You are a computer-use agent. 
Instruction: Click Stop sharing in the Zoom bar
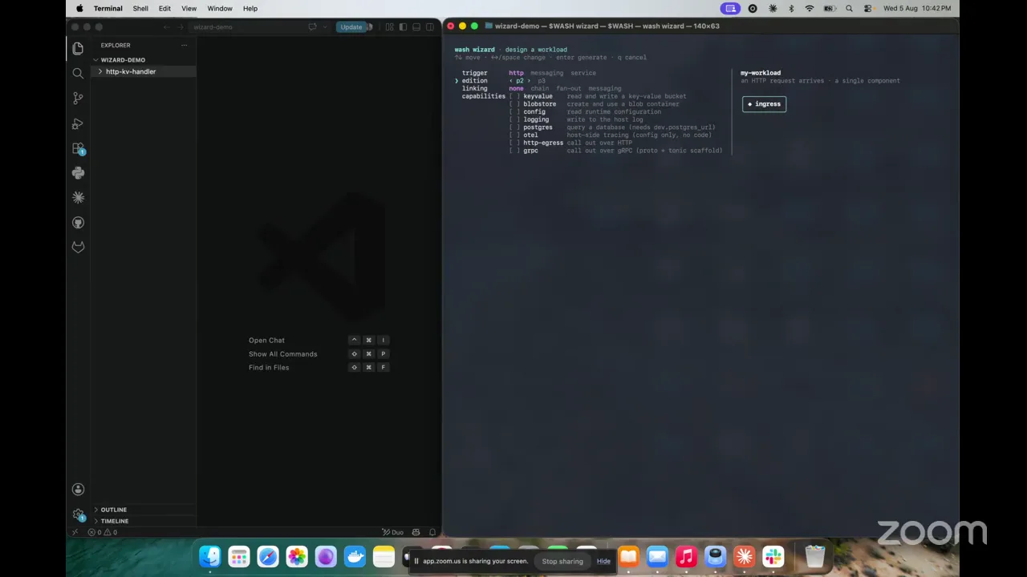pos(562,561)
